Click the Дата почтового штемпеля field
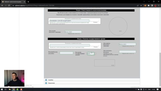161x91 pixels. tap(128, 52)
